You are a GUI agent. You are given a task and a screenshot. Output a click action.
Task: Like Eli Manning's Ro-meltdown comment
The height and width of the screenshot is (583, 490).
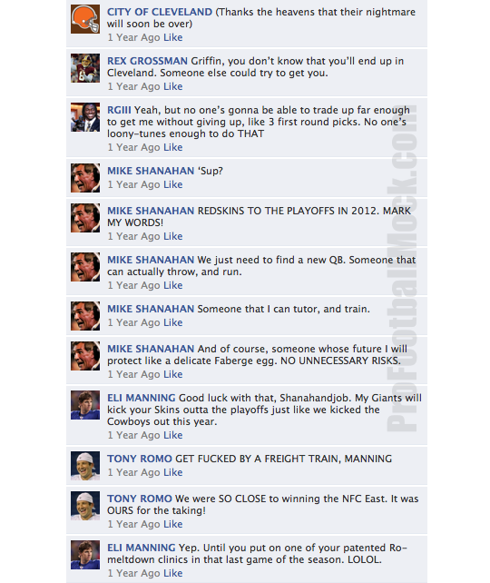point(172,573)
